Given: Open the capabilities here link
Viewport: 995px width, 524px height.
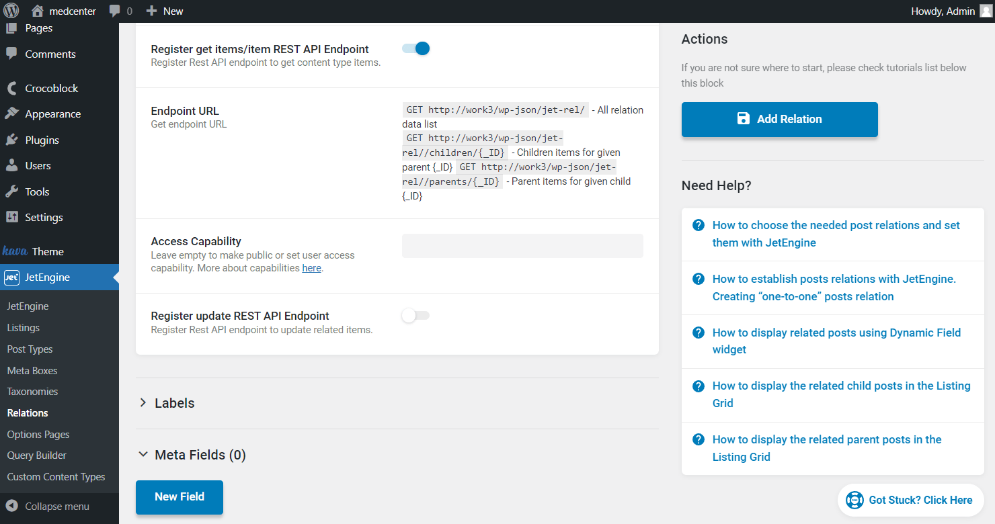Looking at the screenshot, I should pyautogui.click(x=311, y=268).
